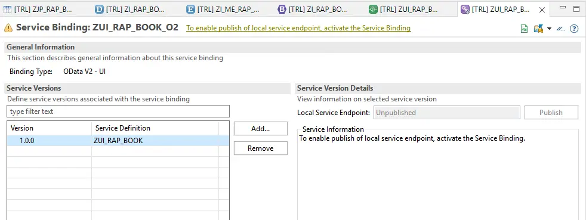586x220 pixels.
Task: Select the 1.0.0 ZUI_RAP_BOOK version row
Action: click(x=118, y=141)
